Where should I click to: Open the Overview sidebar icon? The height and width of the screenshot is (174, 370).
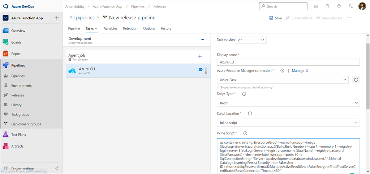(6, 31)
